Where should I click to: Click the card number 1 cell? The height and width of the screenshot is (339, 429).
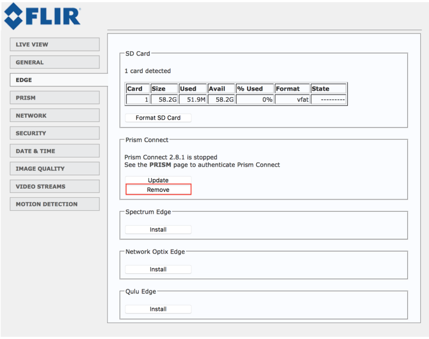point(138,99)
